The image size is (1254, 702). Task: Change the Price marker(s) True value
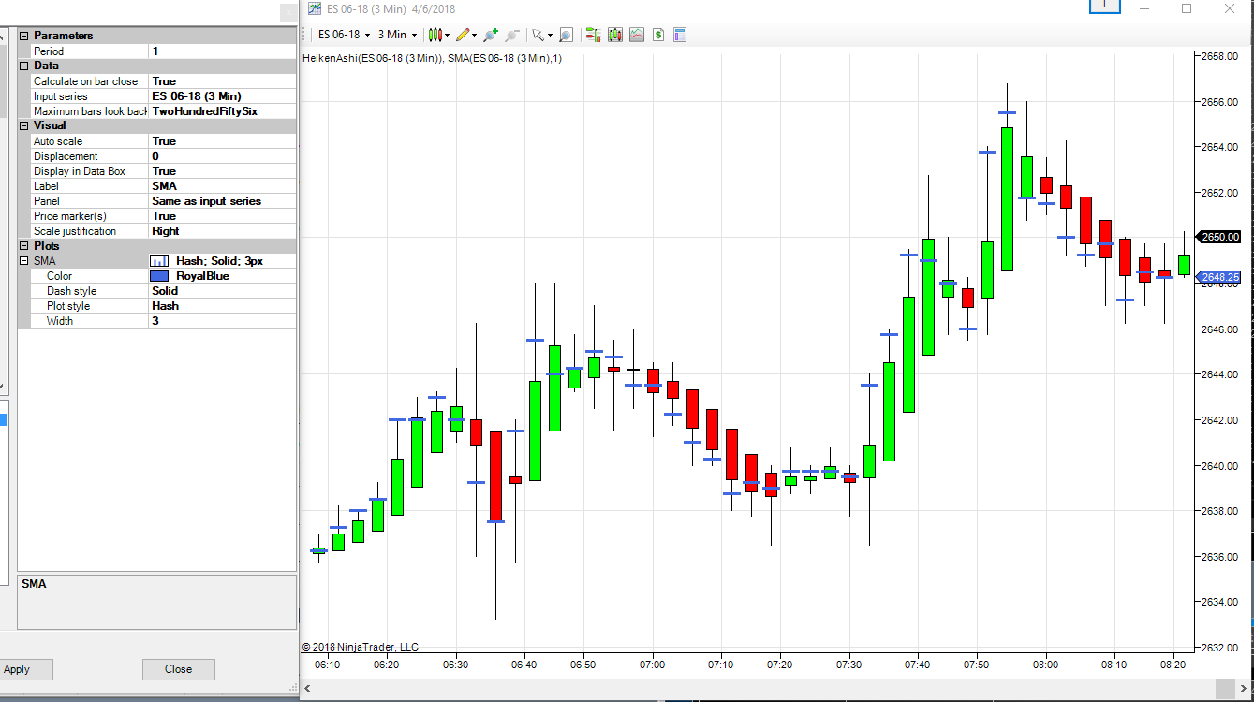tap(222, 216)
